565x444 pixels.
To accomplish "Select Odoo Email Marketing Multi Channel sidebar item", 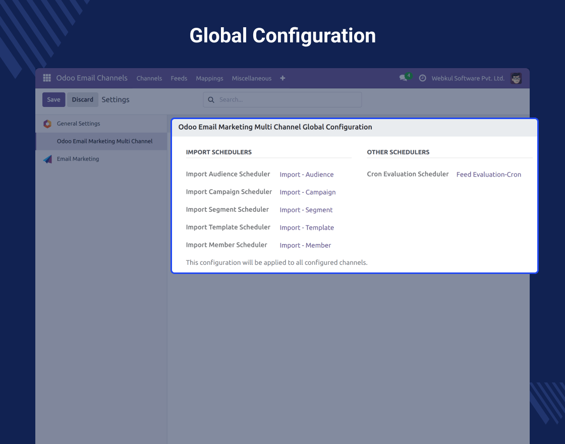I will click(x=101, y=141).
